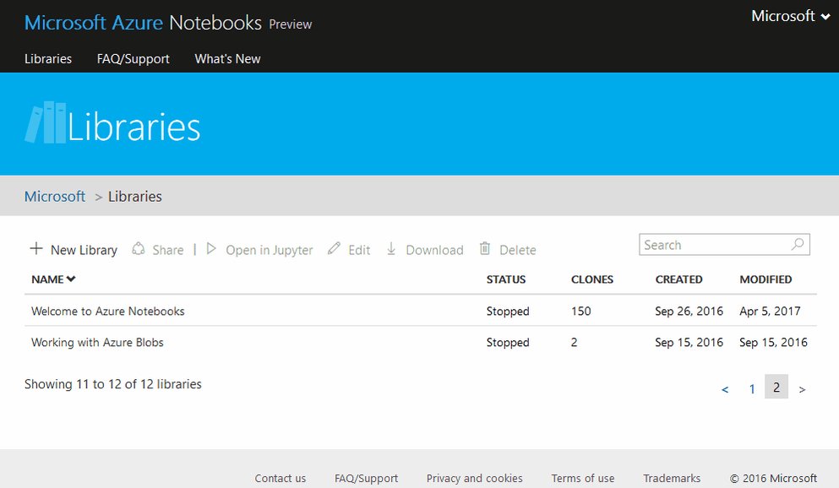Select the Welcome to Azure Notebooks row

tap(421, 311)
